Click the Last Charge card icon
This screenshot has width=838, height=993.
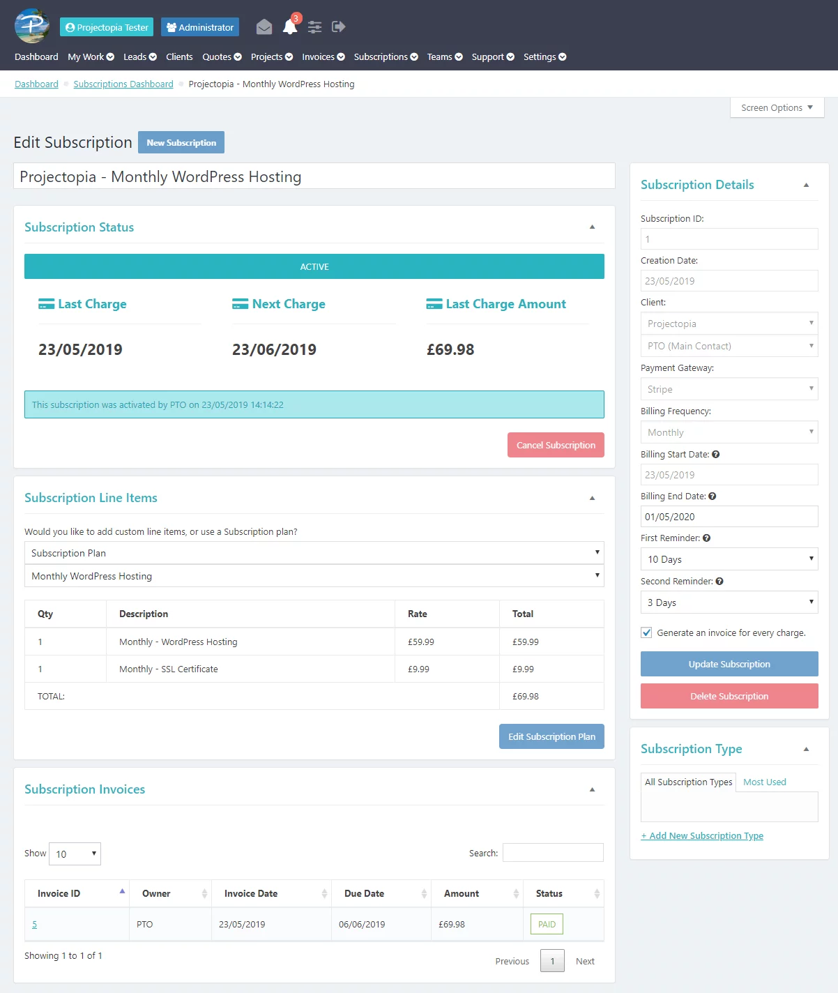(46, 304)
